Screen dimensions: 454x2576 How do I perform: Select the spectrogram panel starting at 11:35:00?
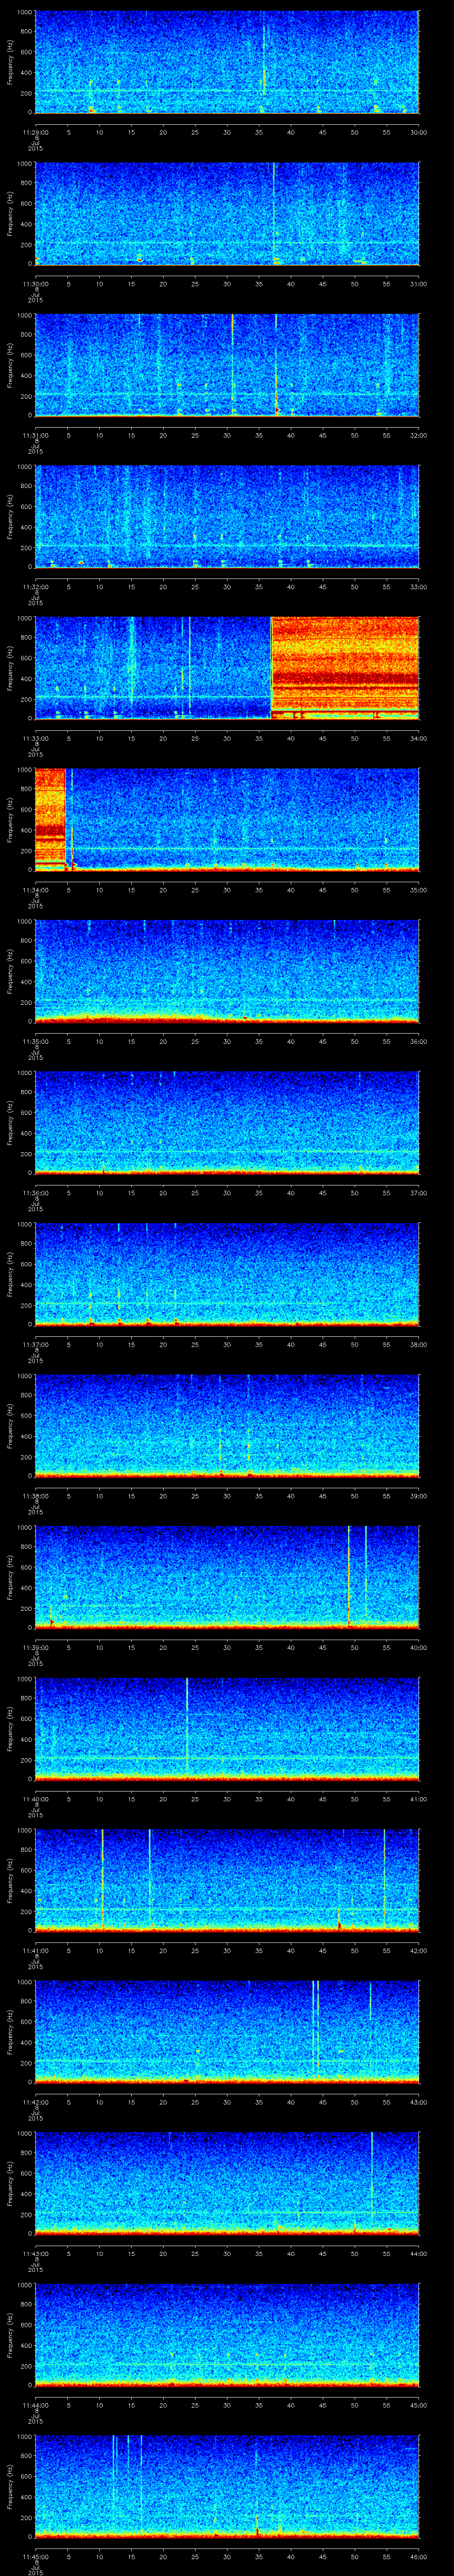(x=227, y=971)
